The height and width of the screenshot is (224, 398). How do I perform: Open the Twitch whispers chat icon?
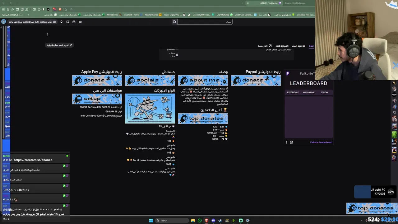[x=67, y=22]
